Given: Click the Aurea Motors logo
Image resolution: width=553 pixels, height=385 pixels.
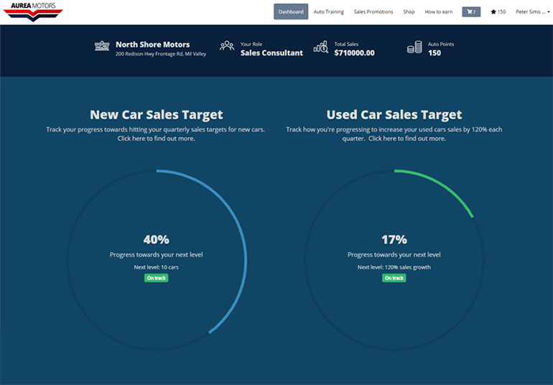Looking at the screenshot, I should tap(32, 11).
